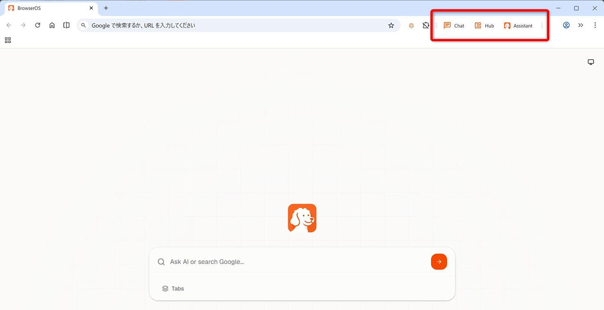
Task: Open the user profile menu
Action: click(x=566, y=25)
